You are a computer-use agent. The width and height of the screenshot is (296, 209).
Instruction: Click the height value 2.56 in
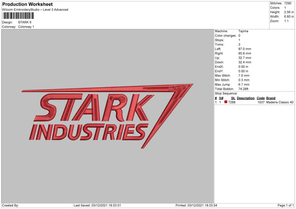(289, 12)
